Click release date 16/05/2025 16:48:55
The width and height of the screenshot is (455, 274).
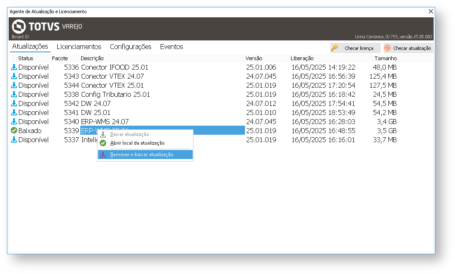[323, 131]
